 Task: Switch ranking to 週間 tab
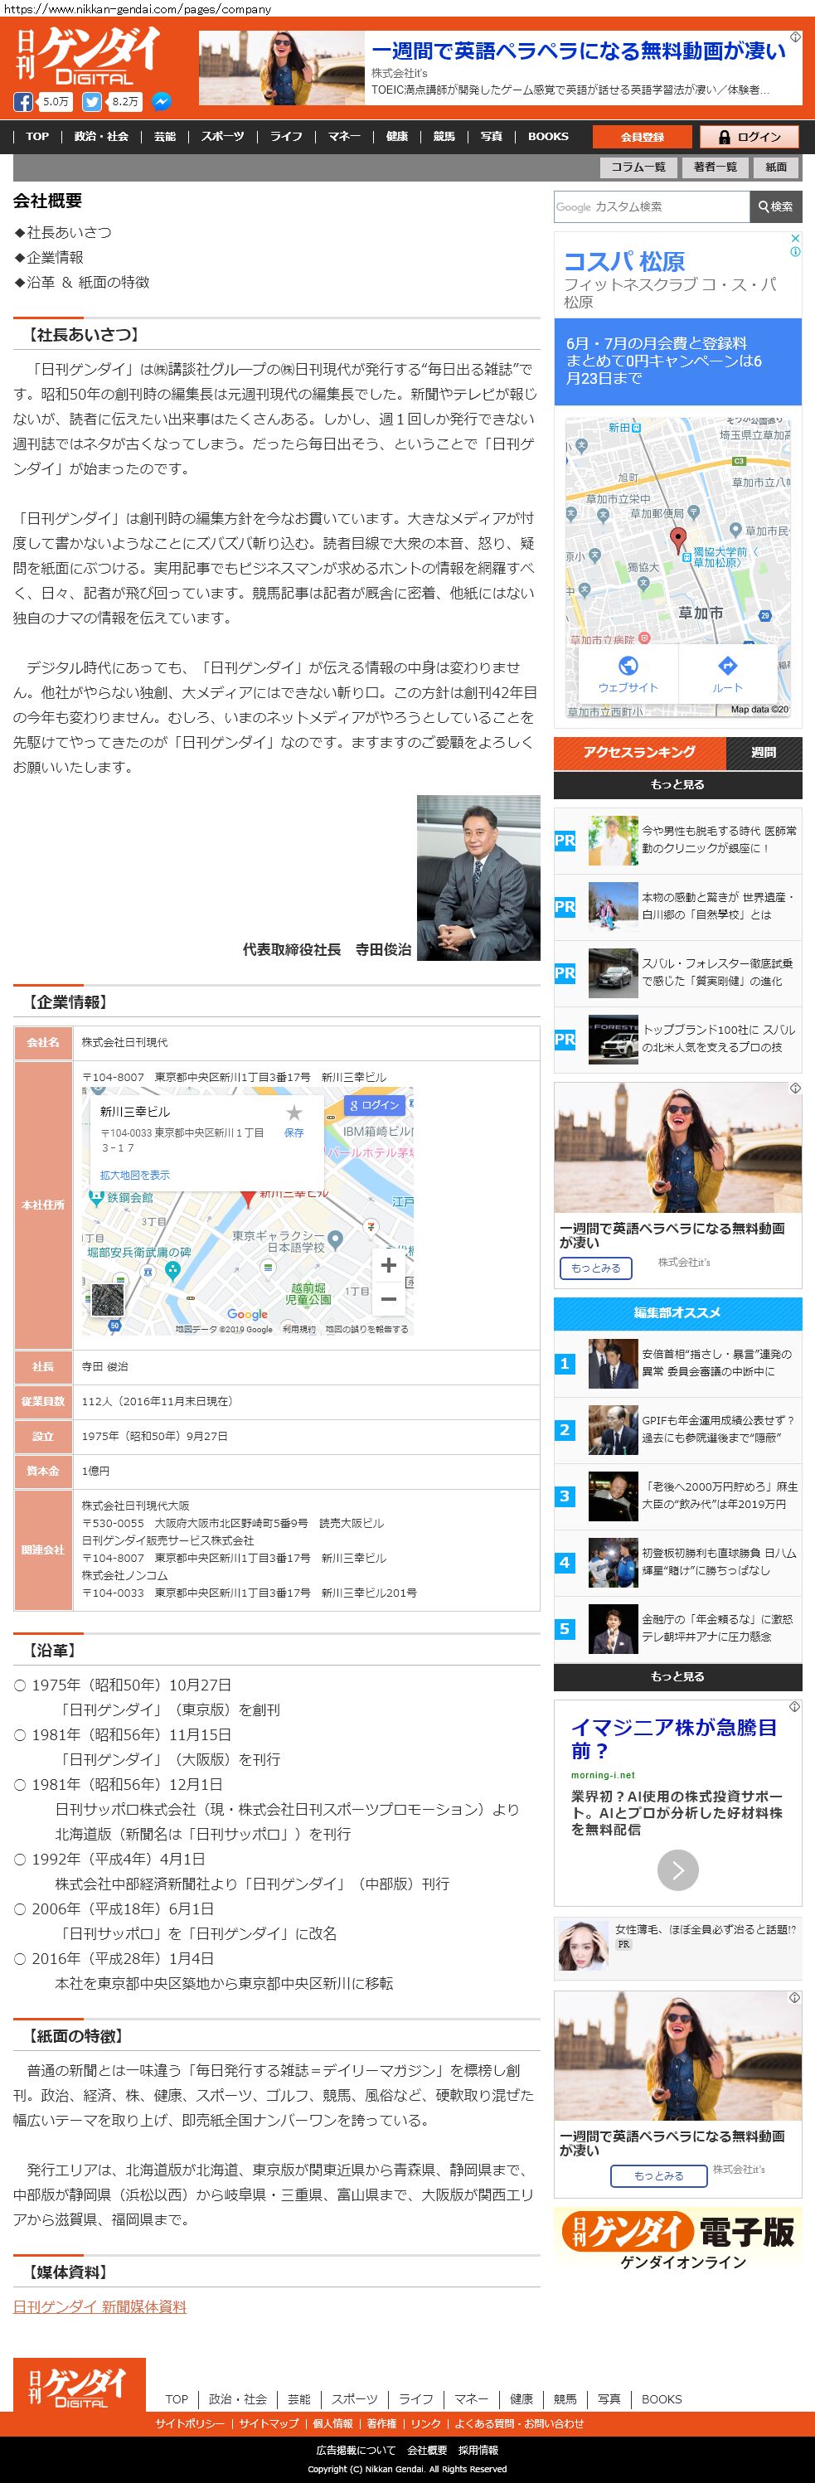tap(763, 752)
